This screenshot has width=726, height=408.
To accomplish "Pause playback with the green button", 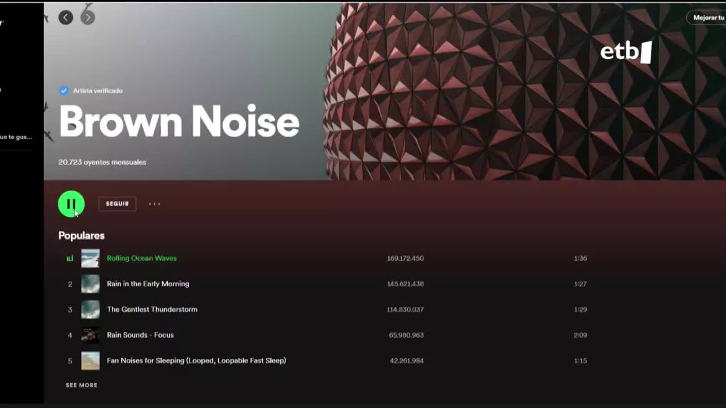I will click(71, 204).
